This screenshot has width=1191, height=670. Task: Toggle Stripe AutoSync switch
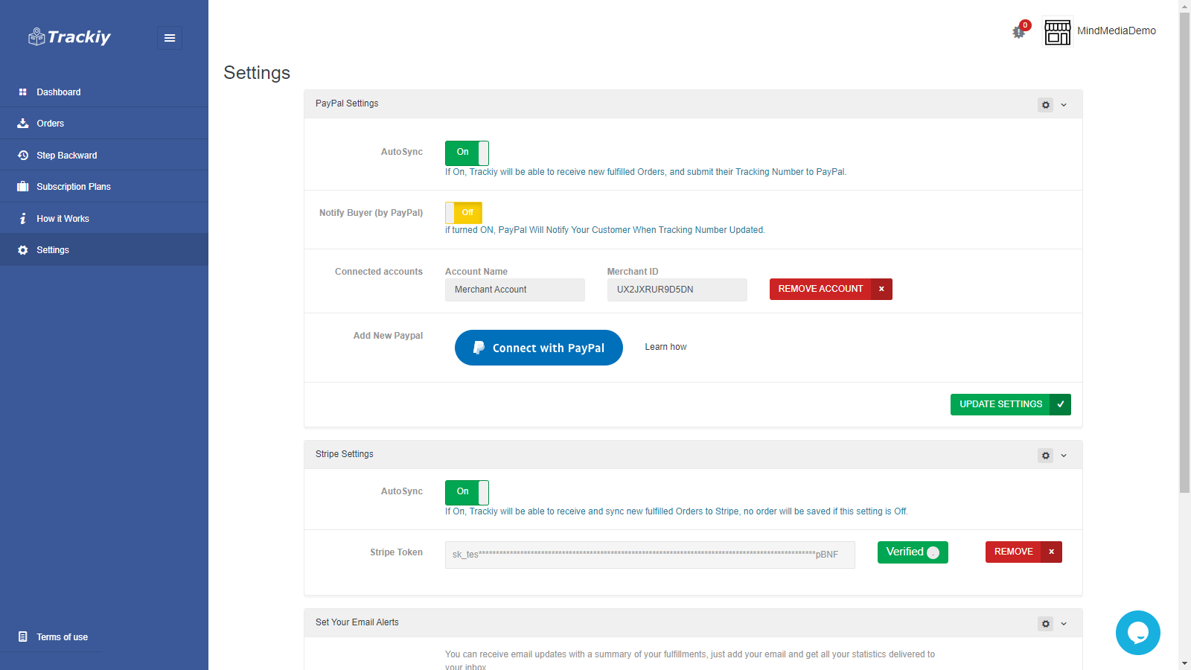(x=467, y=492)
